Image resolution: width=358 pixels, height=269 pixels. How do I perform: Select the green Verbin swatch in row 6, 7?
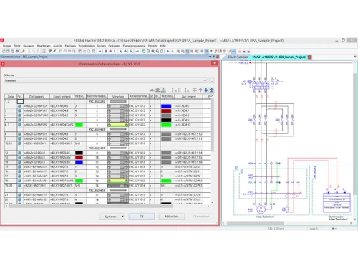coord(79,125)
